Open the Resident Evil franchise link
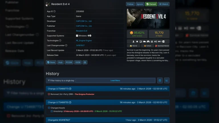The height and width of the screenshot is (123, 219). tap(82, 31)
